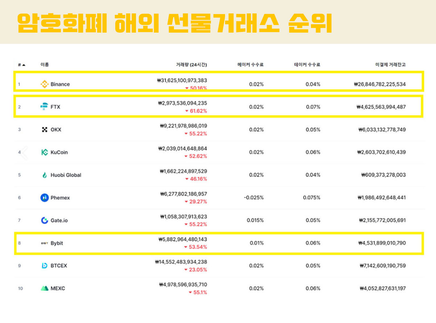436x323 pixels.
Task: Sort by the # rank column header
Action: 22,65
